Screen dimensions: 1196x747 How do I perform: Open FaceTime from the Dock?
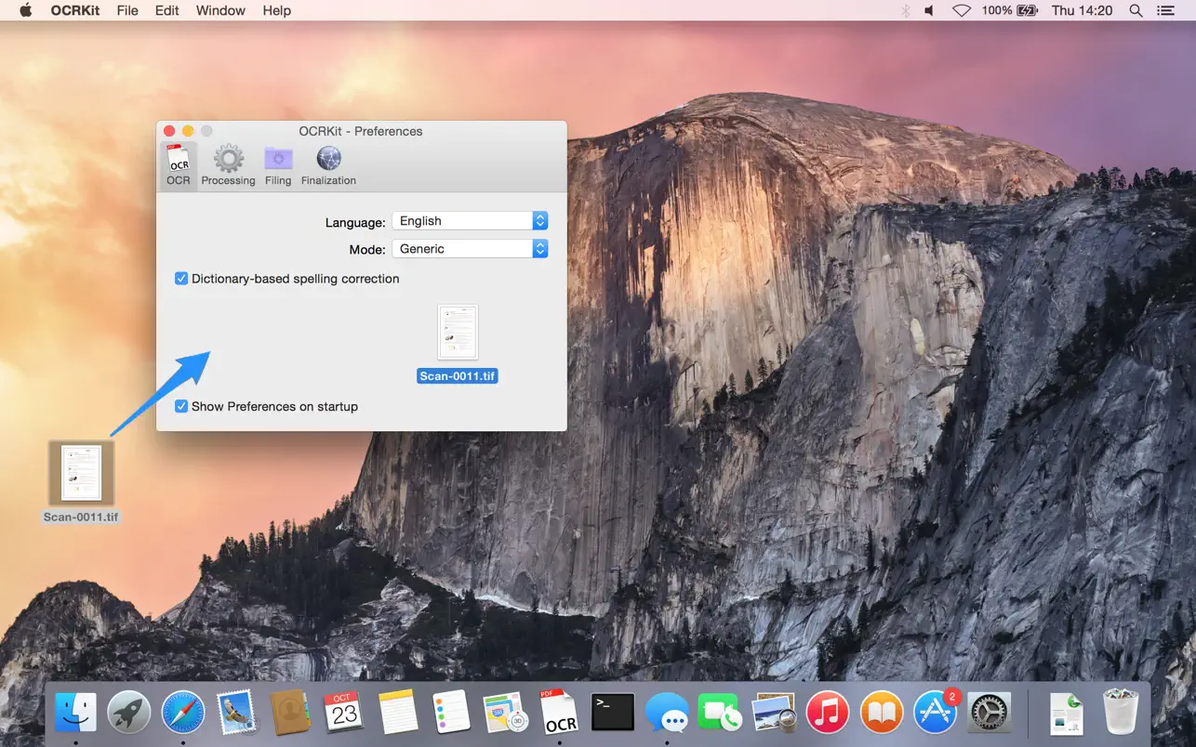[x=719, y=713]
